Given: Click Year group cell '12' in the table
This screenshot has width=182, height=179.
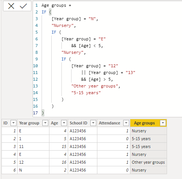Looking at the screenshot, I should pyautogui.click(x=33, y=162).
